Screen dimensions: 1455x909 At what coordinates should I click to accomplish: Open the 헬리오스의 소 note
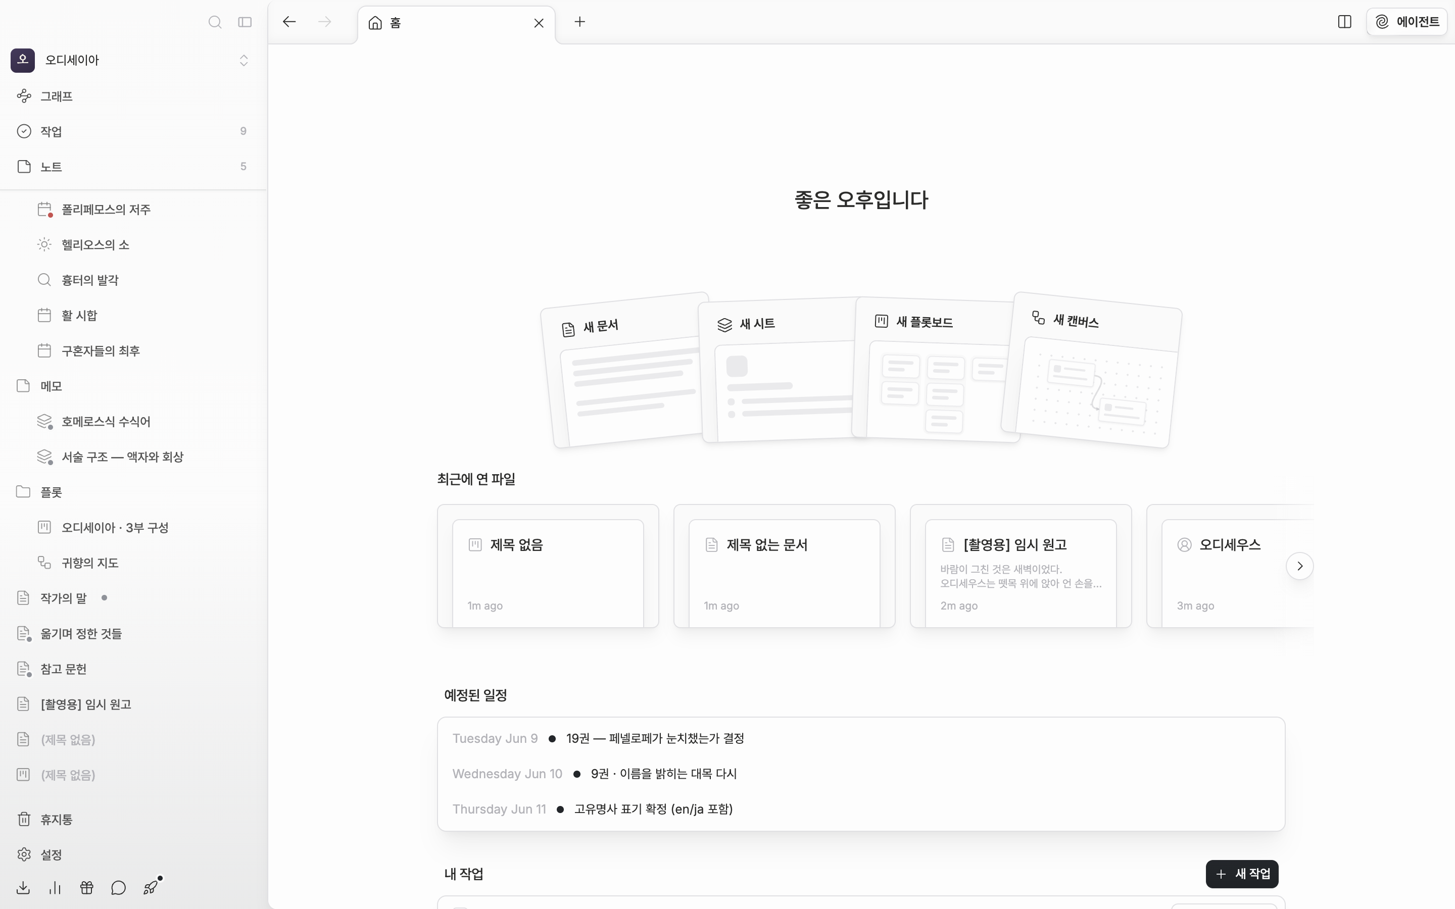(133, 245)
